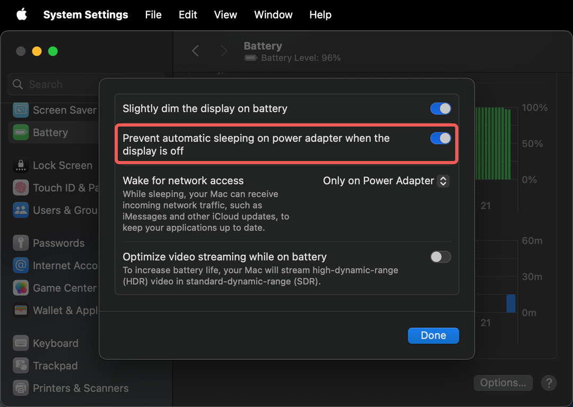Select the Touch ID fingerprint icon
The width and height of the screenshot is (573, 407).
(21, 188)
